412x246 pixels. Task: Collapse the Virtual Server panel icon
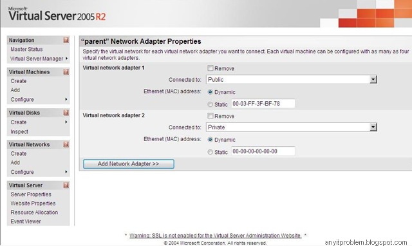[66, 185]
